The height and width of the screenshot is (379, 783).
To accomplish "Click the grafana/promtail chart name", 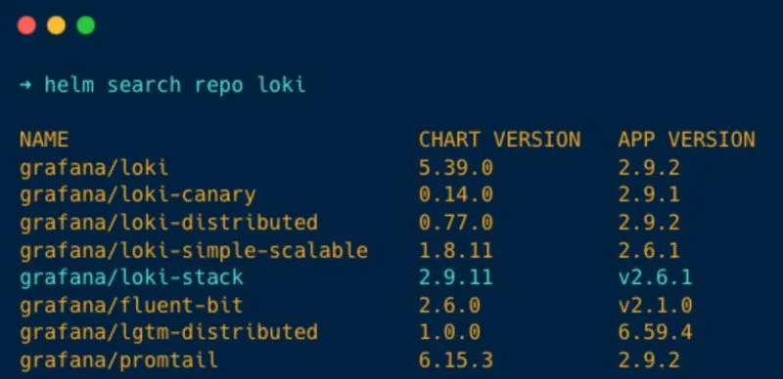I will pyautogui.click(x=118, y=359).
